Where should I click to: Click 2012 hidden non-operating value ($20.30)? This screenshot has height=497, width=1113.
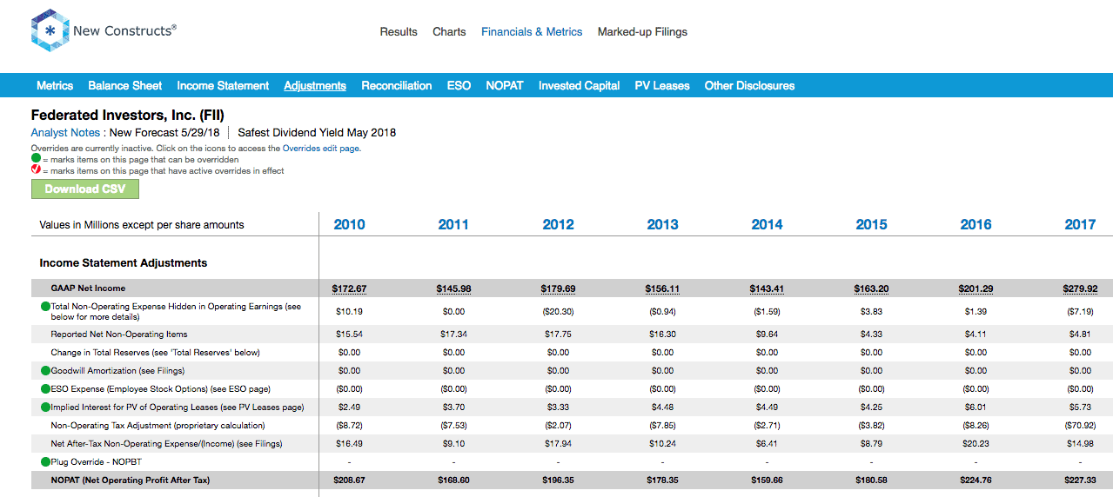[558, 311]
